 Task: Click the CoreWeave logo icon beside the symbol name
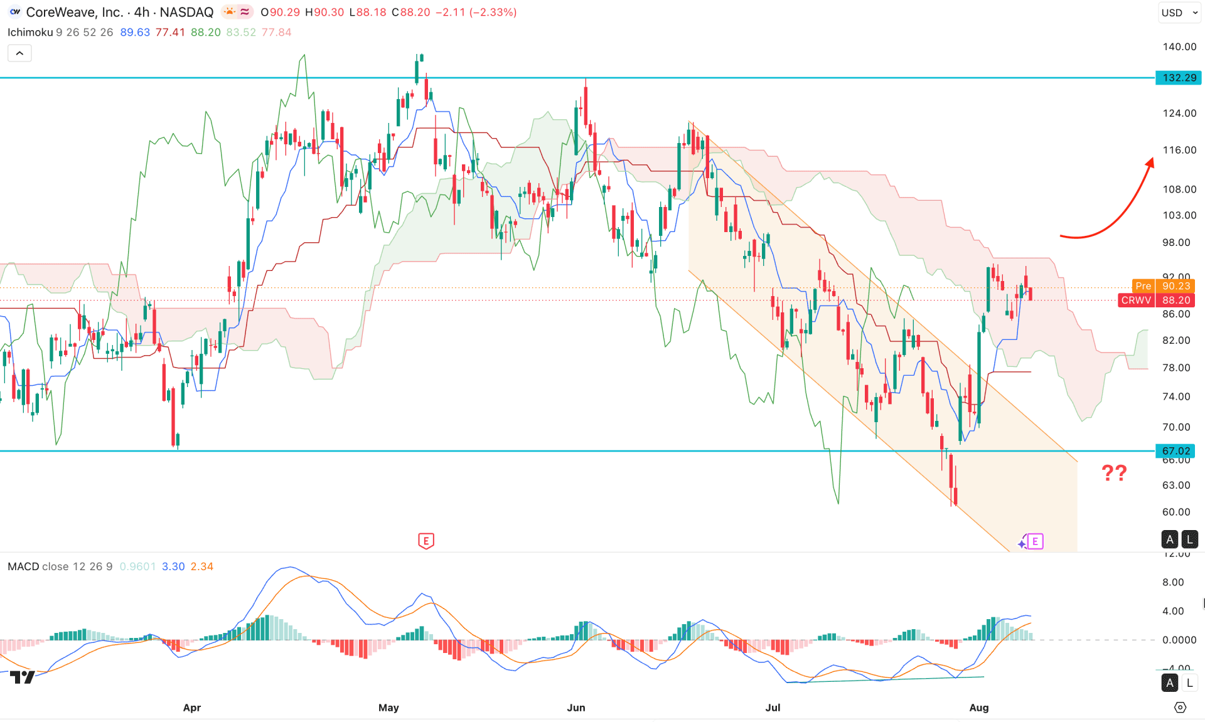[x=14, y=12]
